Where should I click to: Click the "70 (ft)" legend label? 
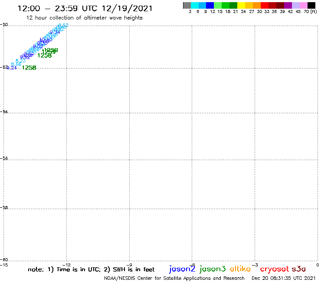click(310, 12)
